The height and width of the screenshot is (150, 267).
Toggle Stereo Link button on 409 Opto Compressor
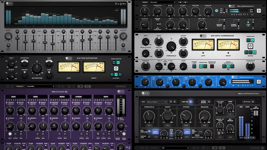tap(194, 66)
